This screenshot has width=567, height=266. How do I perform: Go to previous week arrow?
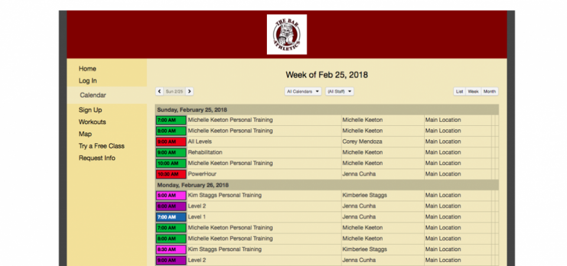point(159,92)
